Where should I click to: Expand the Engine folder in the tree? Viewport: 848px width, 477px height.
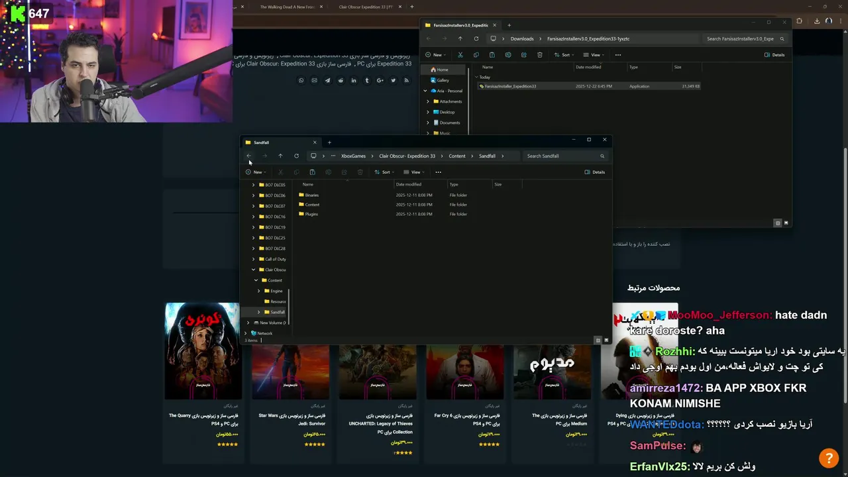tap(258, 291)
